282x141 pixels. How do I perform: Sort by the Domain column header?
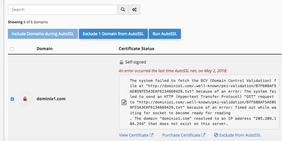tap(44, 49)
